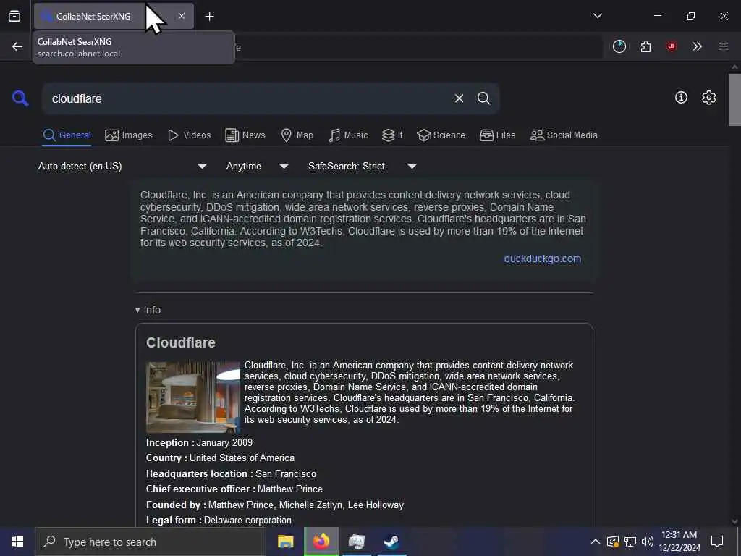Open the Windows Start menu
The image size is (741, 556).
point(17,542)
